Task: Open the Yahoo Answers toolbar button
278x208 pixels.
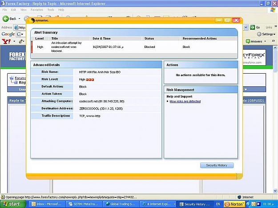Action: tap(256, 42)
